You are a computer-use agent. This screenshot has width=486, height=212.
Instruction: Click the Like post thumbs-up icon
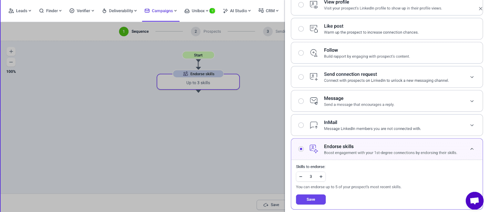pos(314,29)
